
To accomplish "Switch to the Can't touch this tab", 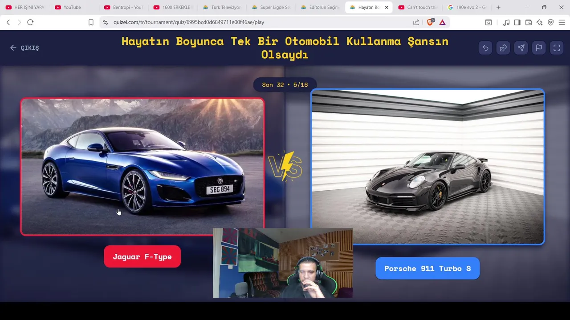I will click(x=418, y=8).
